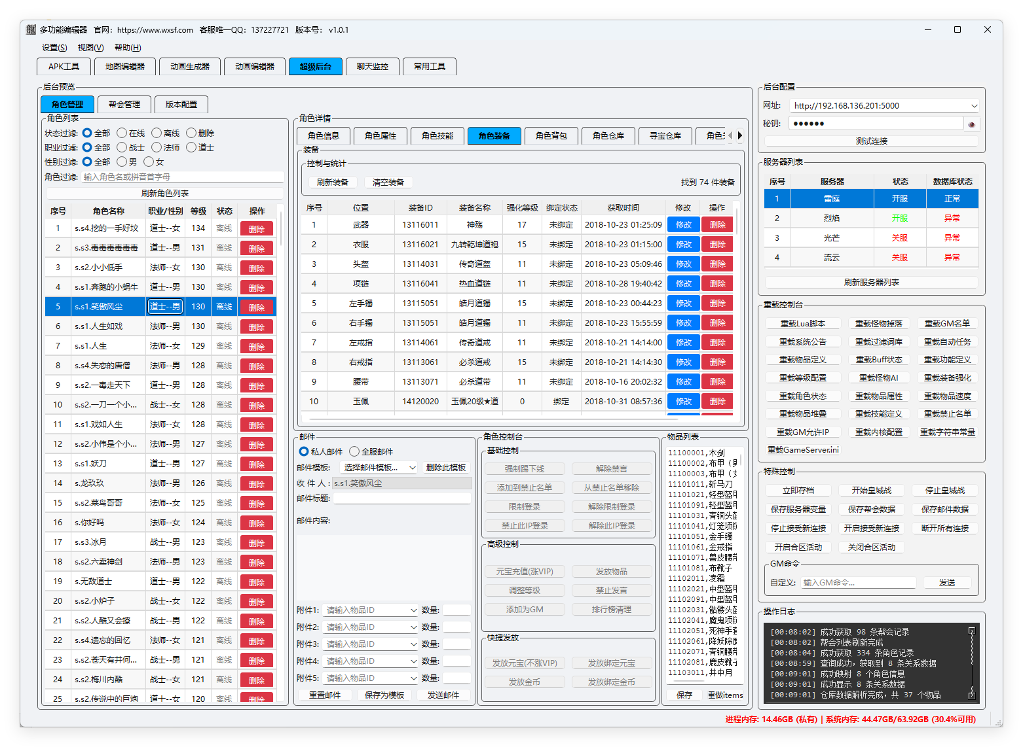Click the 输入GM命令 input field
This screenshot has height=747, width=1023.
[x=858, y=583]
